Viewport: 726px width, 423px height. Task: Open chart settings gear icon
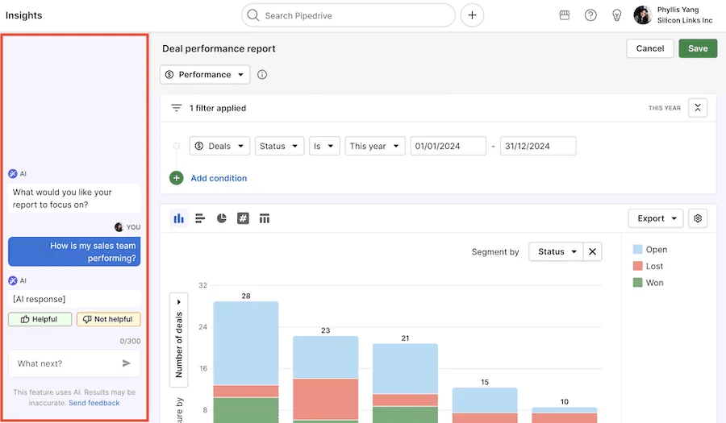tap(698, 218)
